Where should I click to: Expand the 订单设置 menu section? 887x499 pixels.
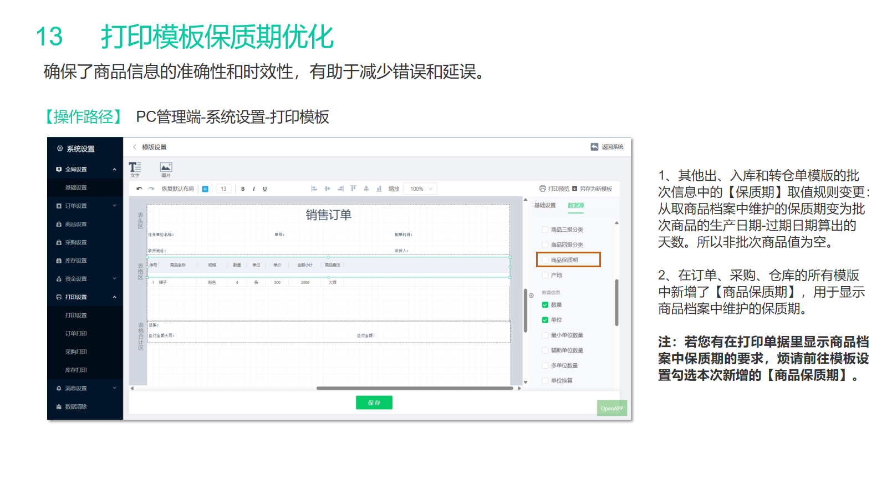[115, 206]
